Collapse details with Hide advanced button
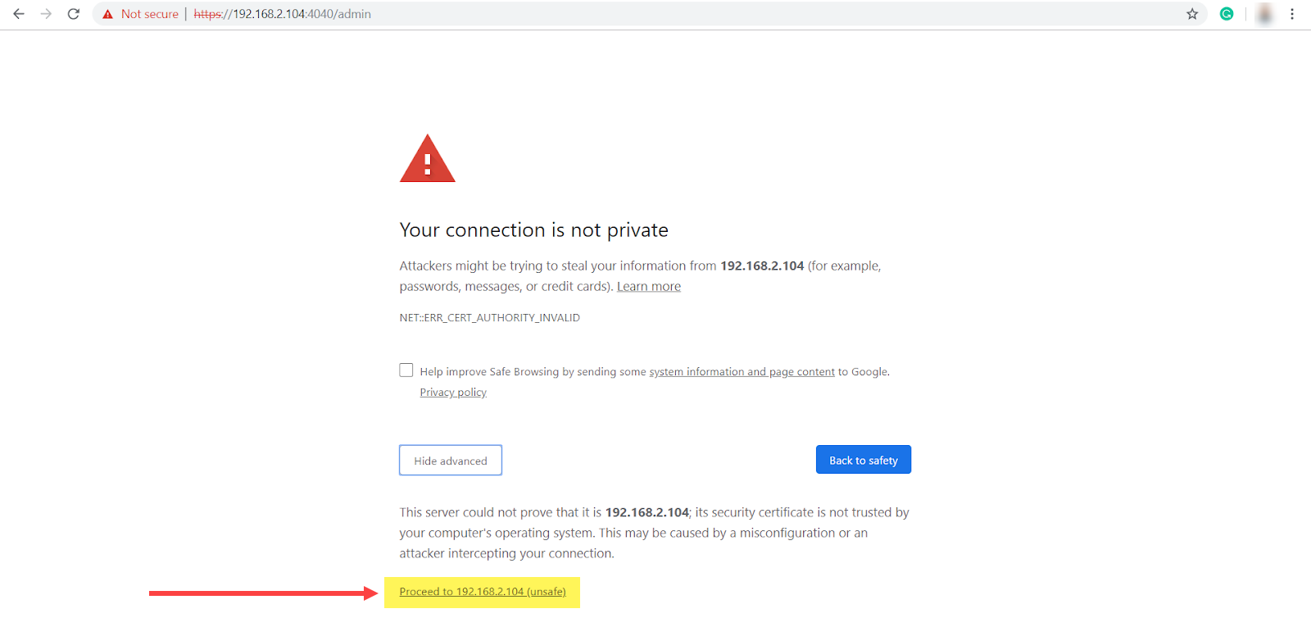1311x627 pixels. click(x=451, y=461)
